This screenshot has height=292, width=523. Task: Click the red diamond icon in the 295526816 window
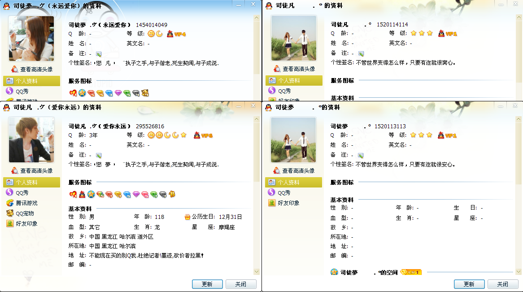[x=109, y=195]
